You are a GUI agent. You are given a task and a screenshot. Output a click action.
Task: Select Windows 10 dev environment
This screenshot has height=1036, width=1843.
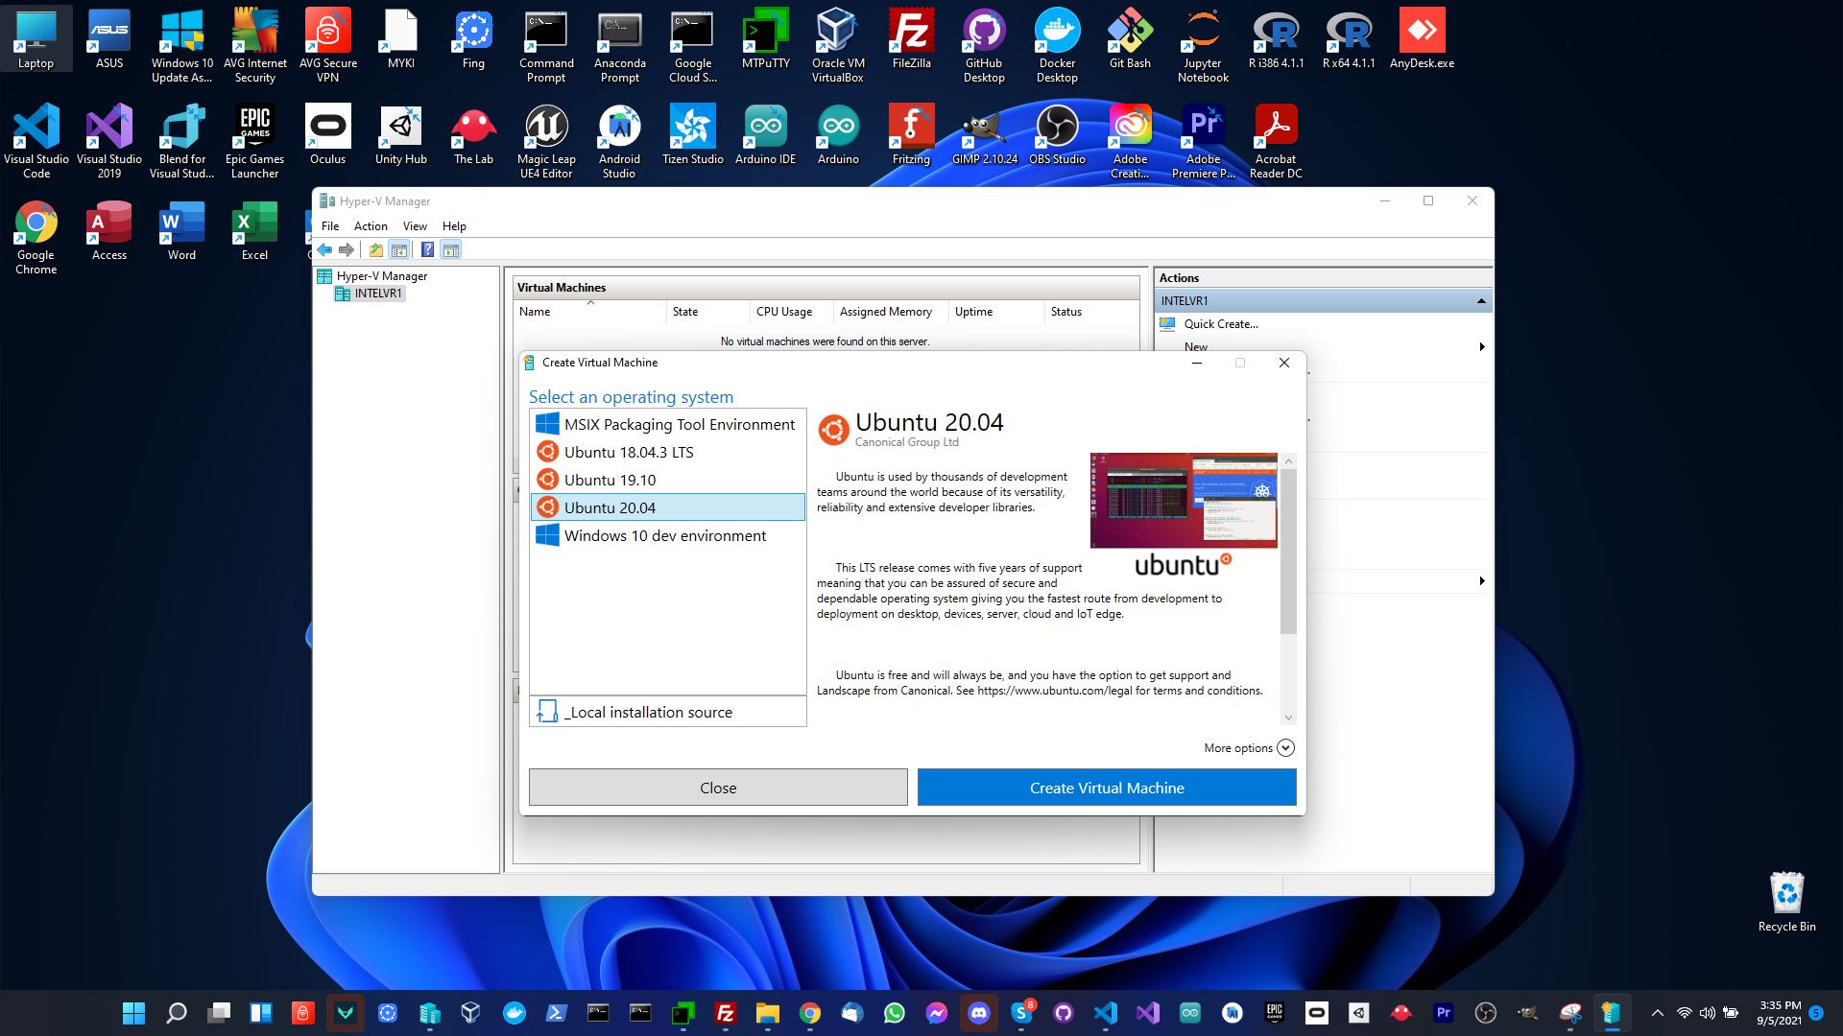click(x=667, y=535)
